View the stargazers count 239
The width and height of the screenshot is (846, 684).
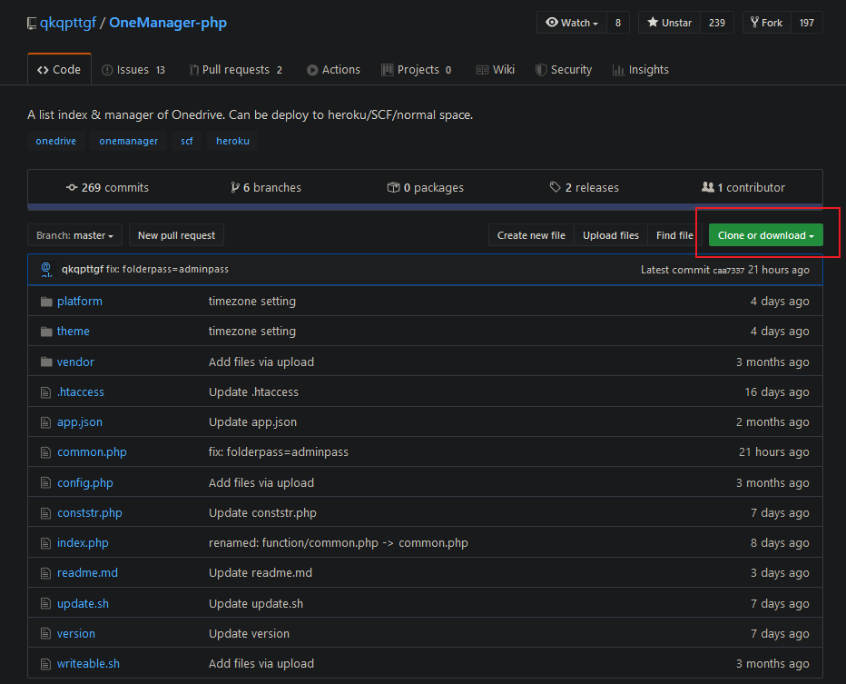tap(717, 23)
